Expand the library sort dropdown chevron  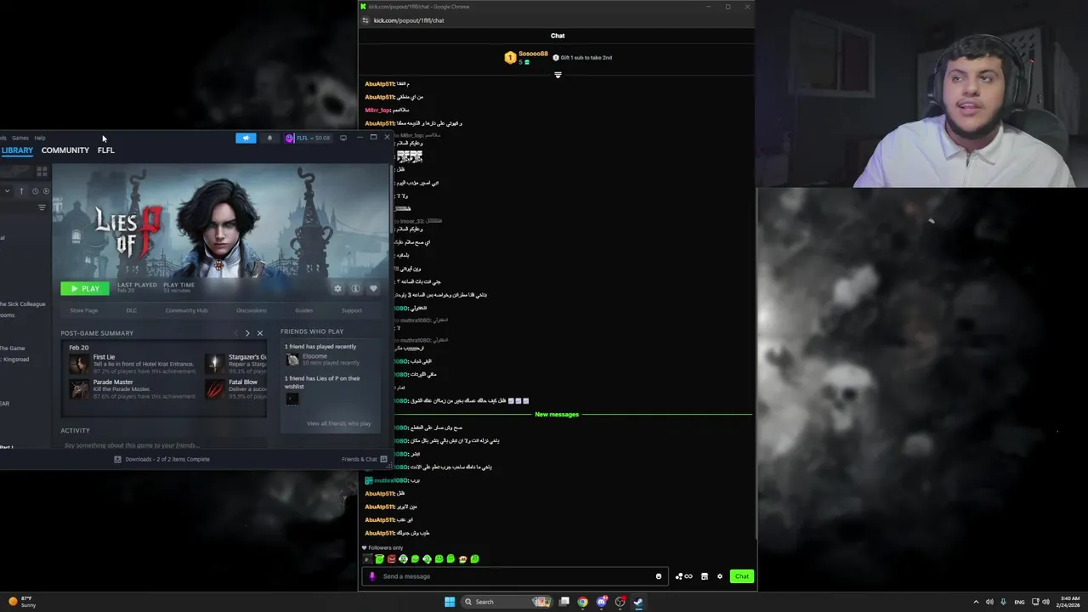pos(7,191)
